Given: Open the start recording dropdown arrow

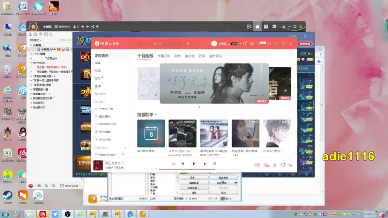Looking at the screenshot, I should (x=236, y=183).
